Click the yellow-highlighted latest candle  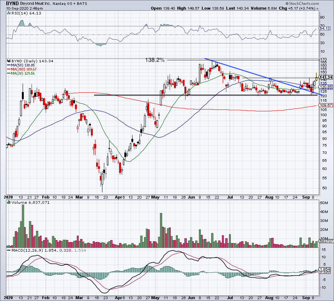tap(316, 77)
